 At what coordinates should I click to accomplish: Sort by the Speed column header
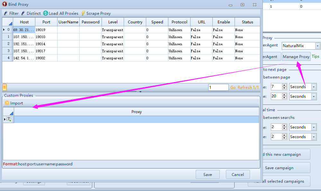point(157,22)
